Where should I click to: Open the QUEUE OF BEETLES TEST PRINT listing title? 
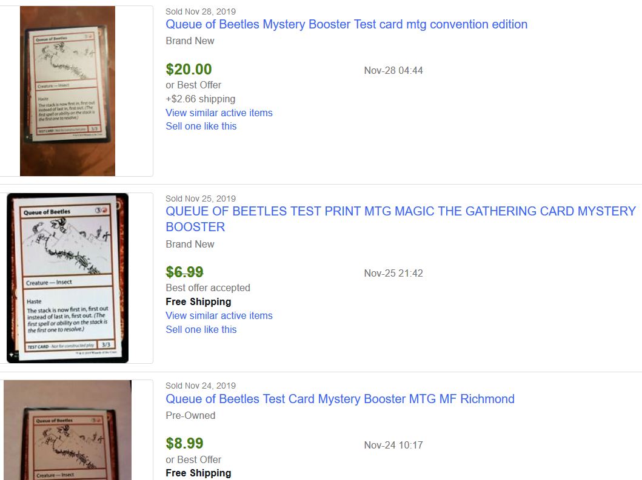[x=400, y=212]
